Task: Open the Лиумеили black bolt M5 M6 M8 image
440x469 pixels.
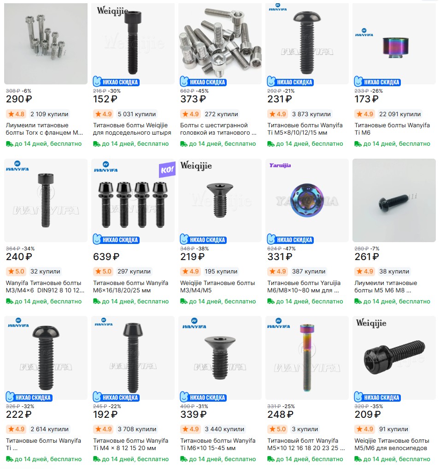Action: click(394, 201)
